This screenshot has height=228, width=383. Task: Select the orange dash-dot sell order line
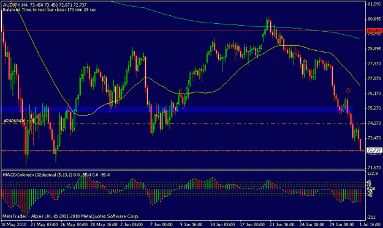point(183,123)
